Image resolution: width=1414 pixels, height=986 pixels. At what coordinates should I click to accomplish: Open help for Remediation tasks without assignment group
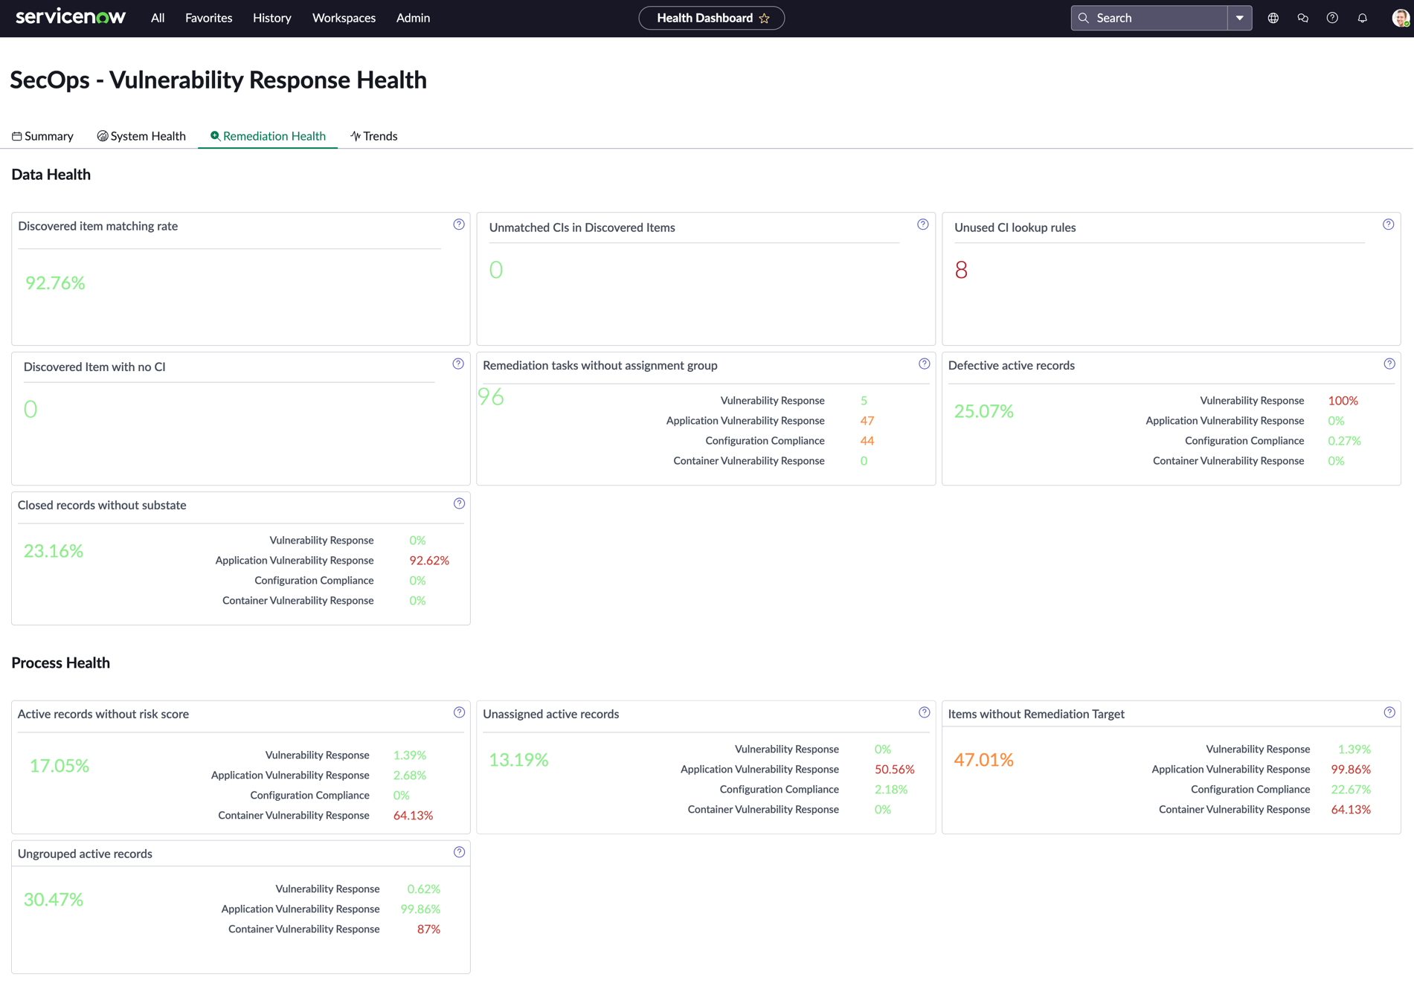coord(925,364)
